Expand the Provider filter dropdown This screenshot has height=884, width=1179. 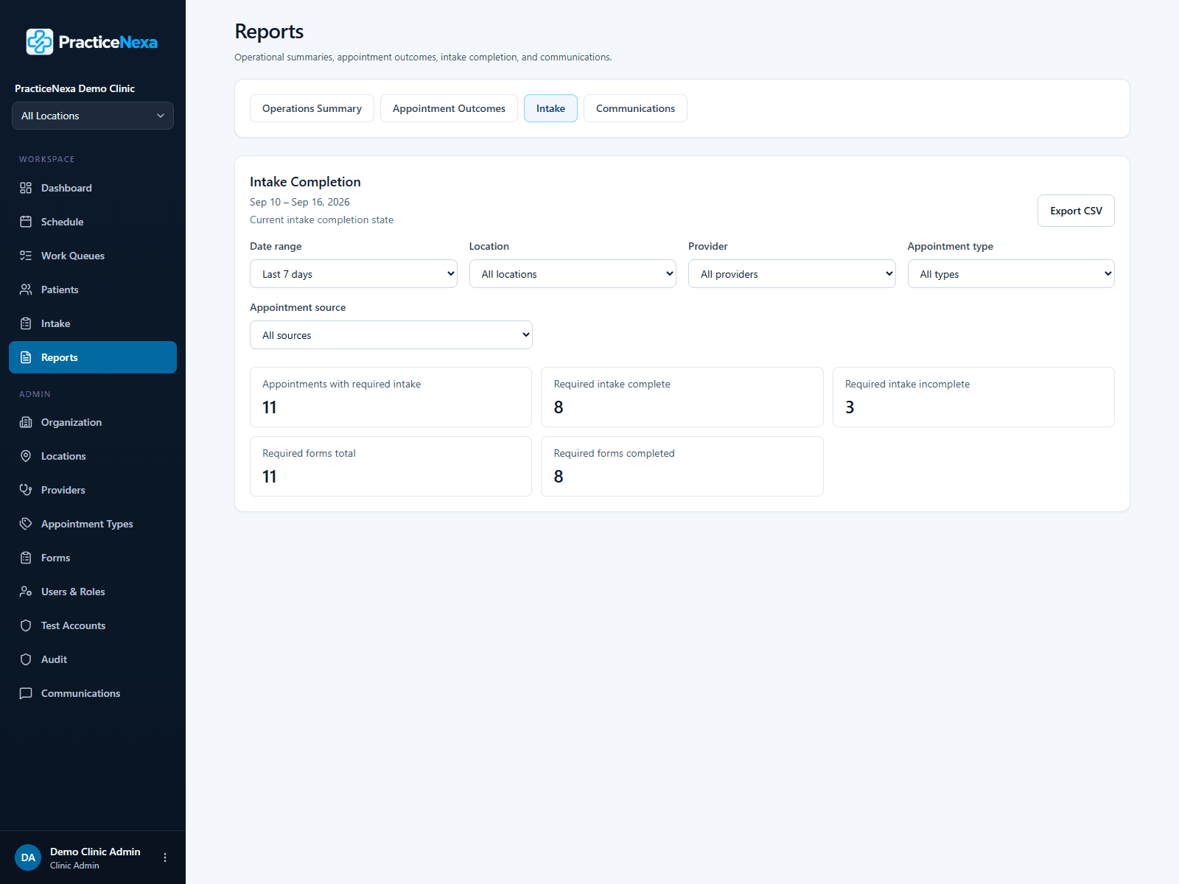pos(792,274)
